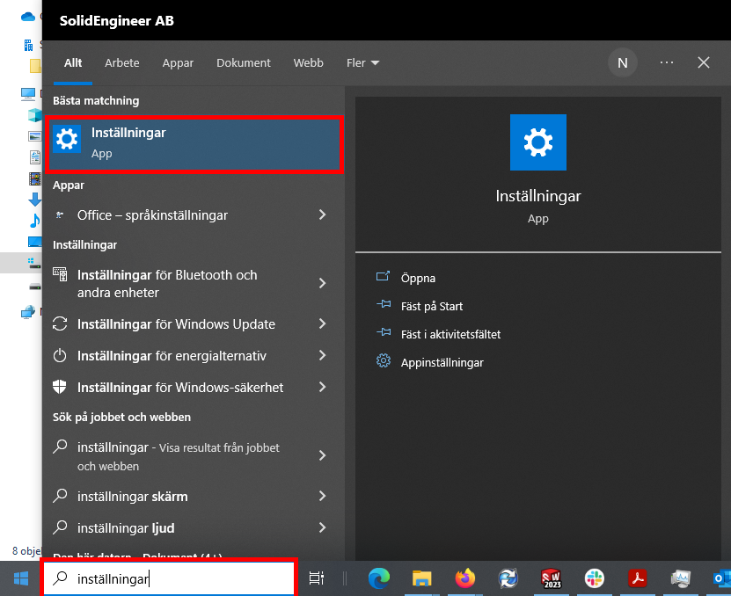This screenshot has width=731, height=596.
Task: Open File Explorer from the taskbar
Action: point(422,578)
